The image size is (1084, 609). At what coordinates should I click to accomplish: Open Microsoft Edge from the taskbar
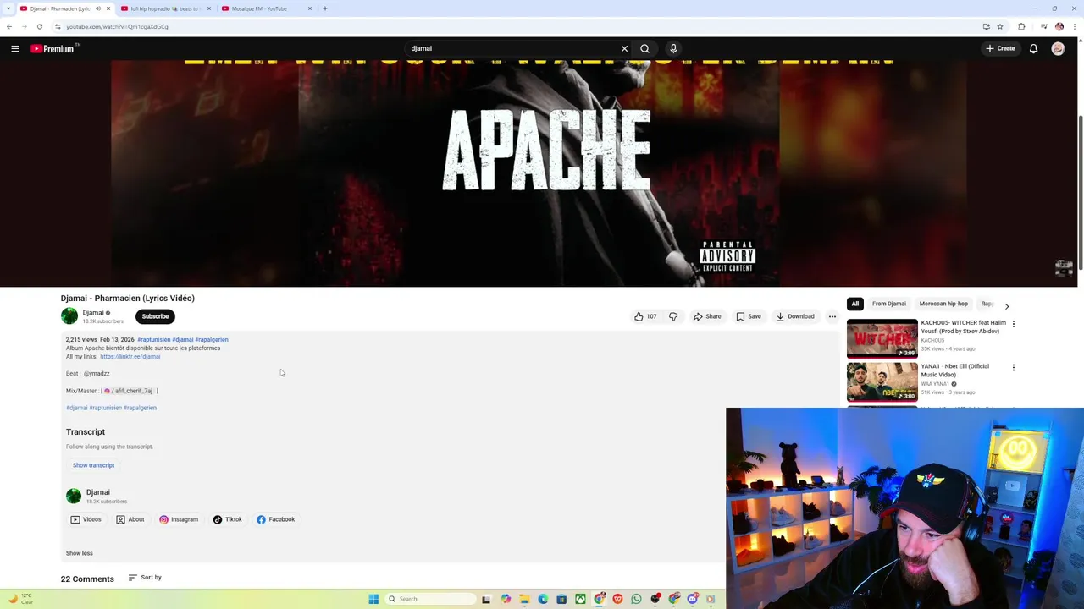point(543,599)
